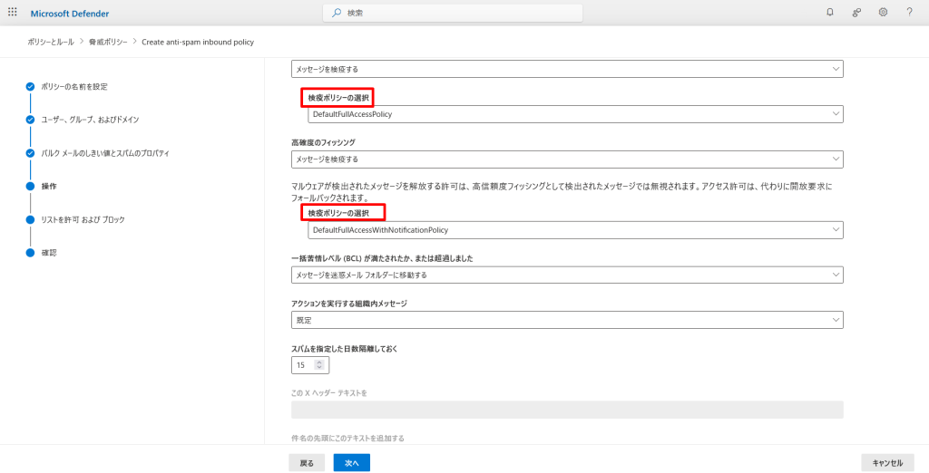Open the 既定 intra-org message dropdown
The height and width of the screenshot is (473, 929).
pyautogui.click(x=567, y=320)
